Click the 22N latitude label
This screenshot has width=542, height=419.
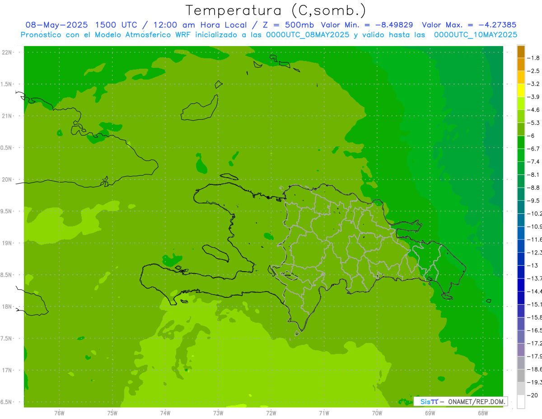(x=7, y=52)
